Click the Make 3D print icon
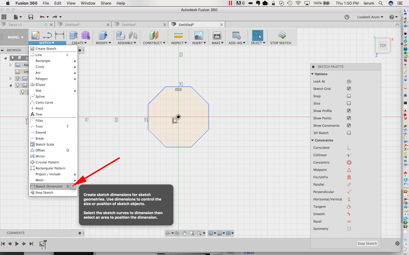 [x=217, y=35]
